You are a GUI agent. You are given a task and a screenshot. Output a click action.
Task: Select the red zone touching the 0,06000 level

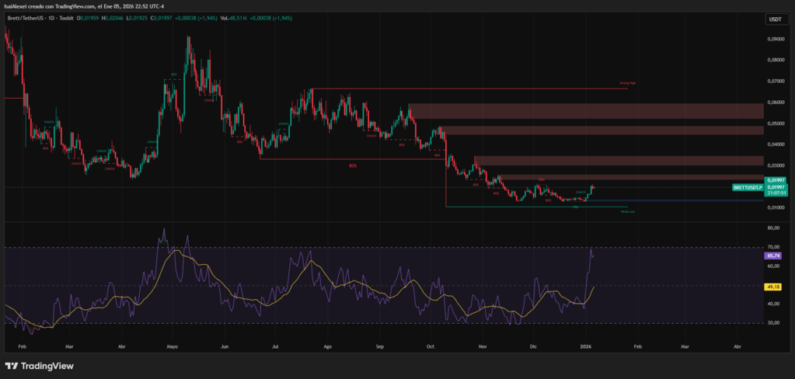pos(586,111)
